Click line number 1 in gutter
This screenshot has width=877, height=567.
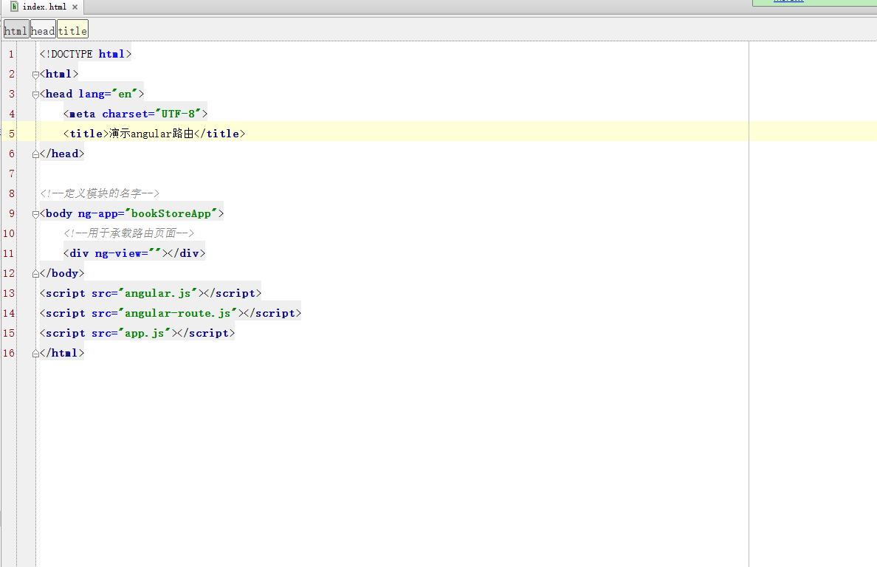coord(11,54)
